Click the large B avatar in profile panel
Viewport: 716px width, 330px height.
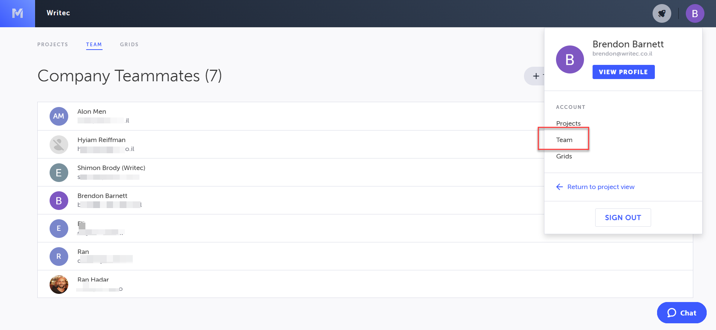[569, 60]
